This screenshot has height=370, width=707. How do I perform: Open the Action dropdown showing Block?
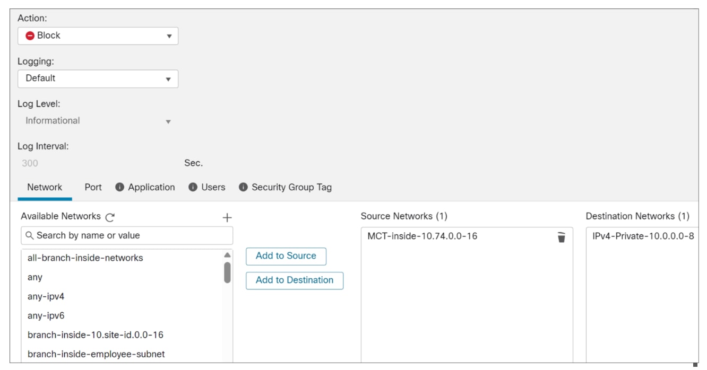coord(98,36)
